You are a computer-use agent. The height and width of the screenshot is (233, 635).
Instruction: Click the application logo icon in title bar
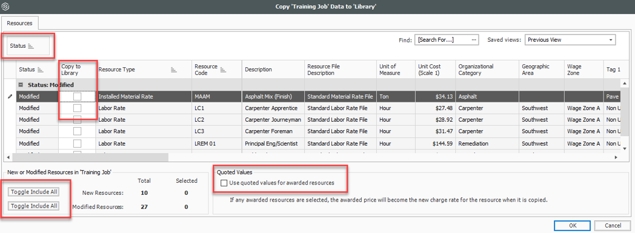5,7
